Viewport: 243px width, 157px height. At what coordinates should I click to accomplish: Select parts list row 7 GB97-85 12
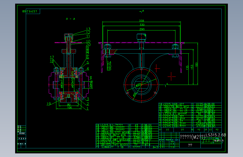point(190,111)
